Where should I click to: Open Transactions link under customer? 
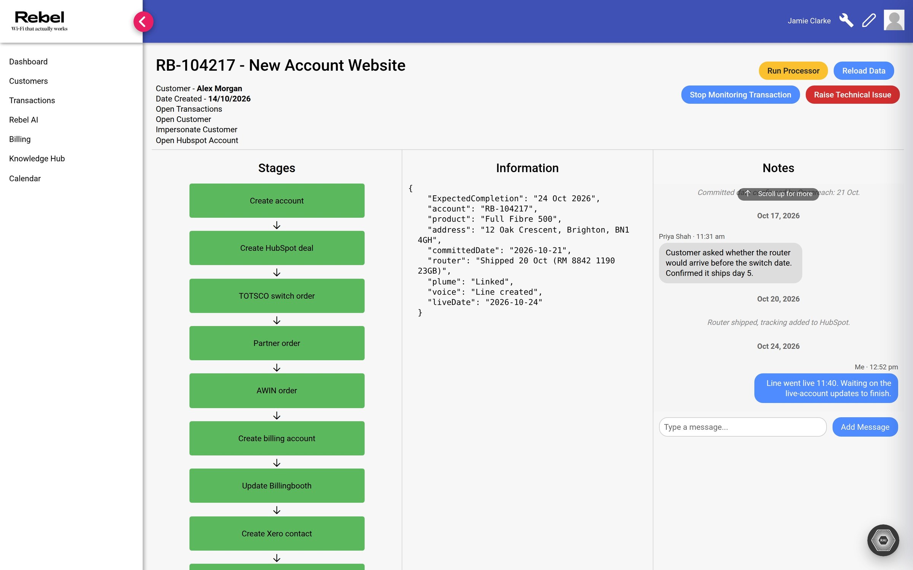(189, 109)
